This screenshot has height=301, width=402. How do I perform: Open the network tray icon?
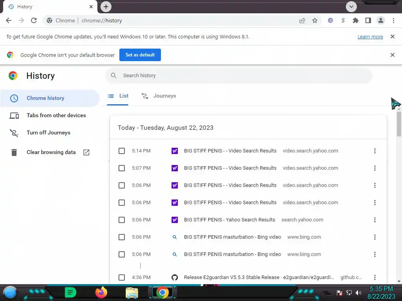(x=349, y=292)
